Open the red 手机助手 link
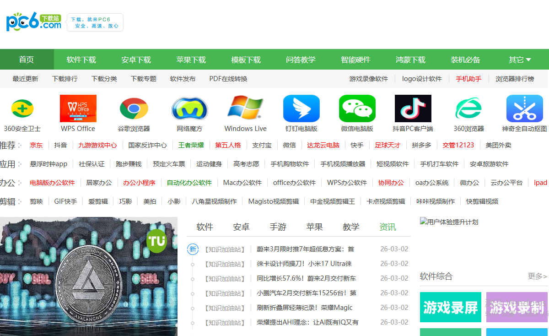Screen dimensions: 549x336 click(468, 79)
